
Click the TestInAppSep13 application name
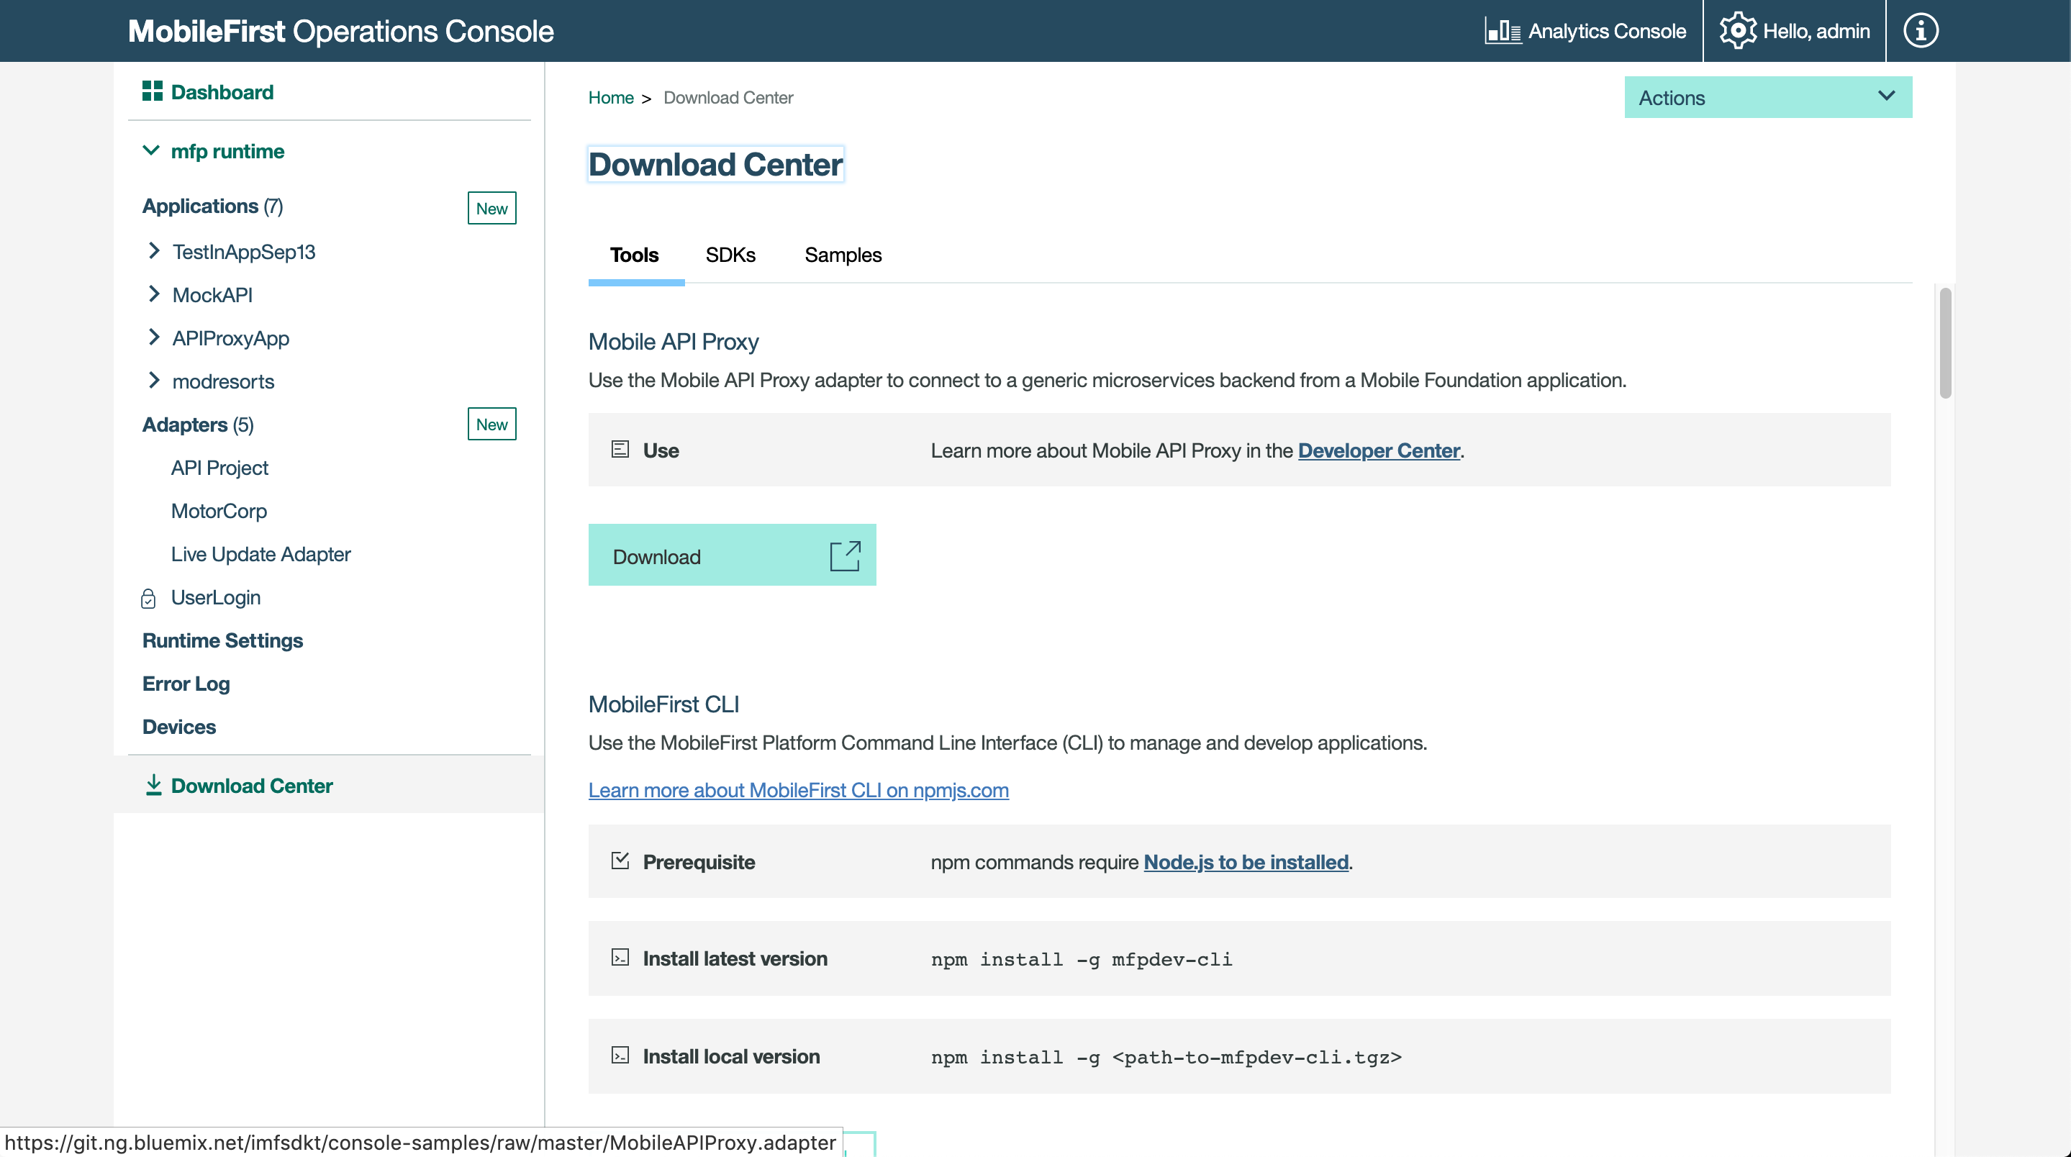(244, 252)
